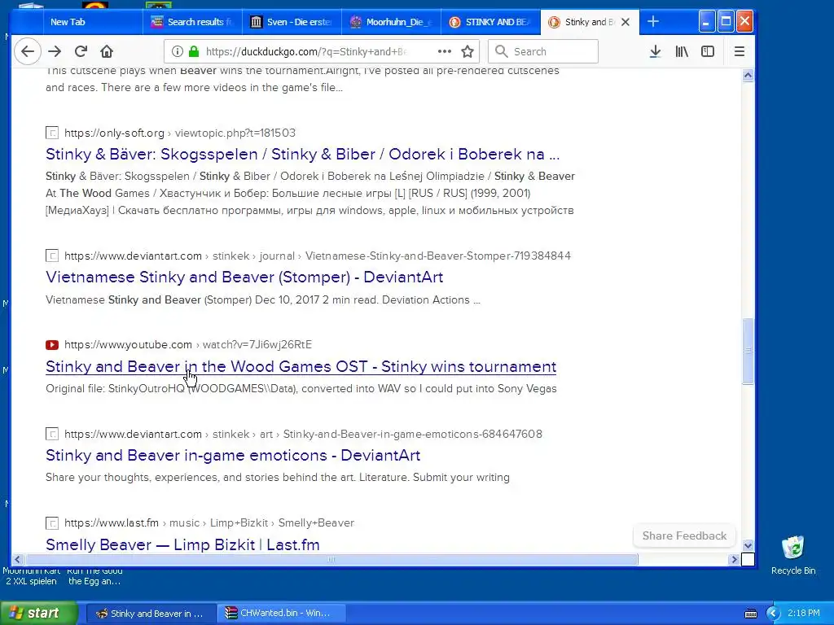Open Vietnamese Stinky and Beaver (Stomper) link

click(x=244, y=278)
